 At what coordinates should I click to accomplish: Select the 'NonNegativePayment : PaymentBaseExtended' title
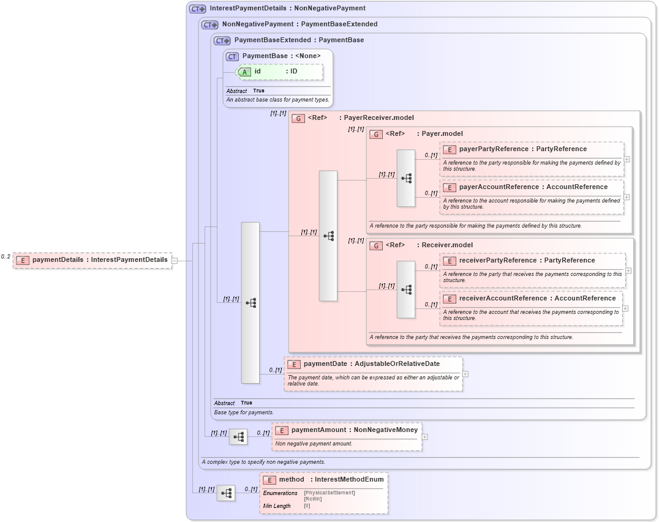[x=299, y=24]
